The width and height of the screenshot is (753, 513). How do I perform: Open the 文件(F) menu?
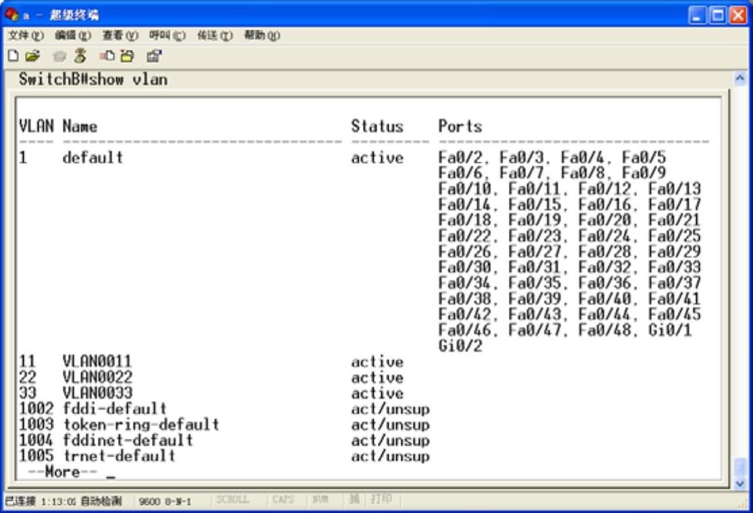(26, 35)
